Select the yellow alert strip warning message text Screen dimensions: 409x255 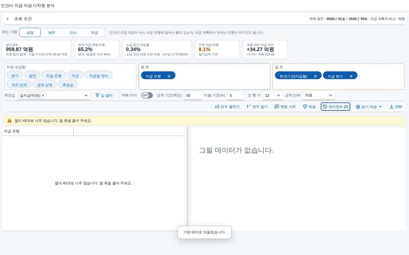click(53, 120)
